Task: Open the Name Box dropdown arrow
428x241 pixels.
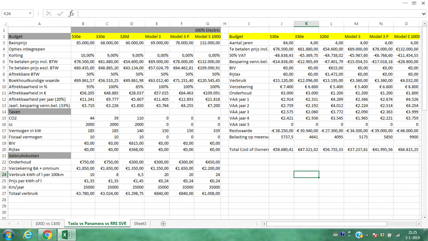Action: point(30,14)
